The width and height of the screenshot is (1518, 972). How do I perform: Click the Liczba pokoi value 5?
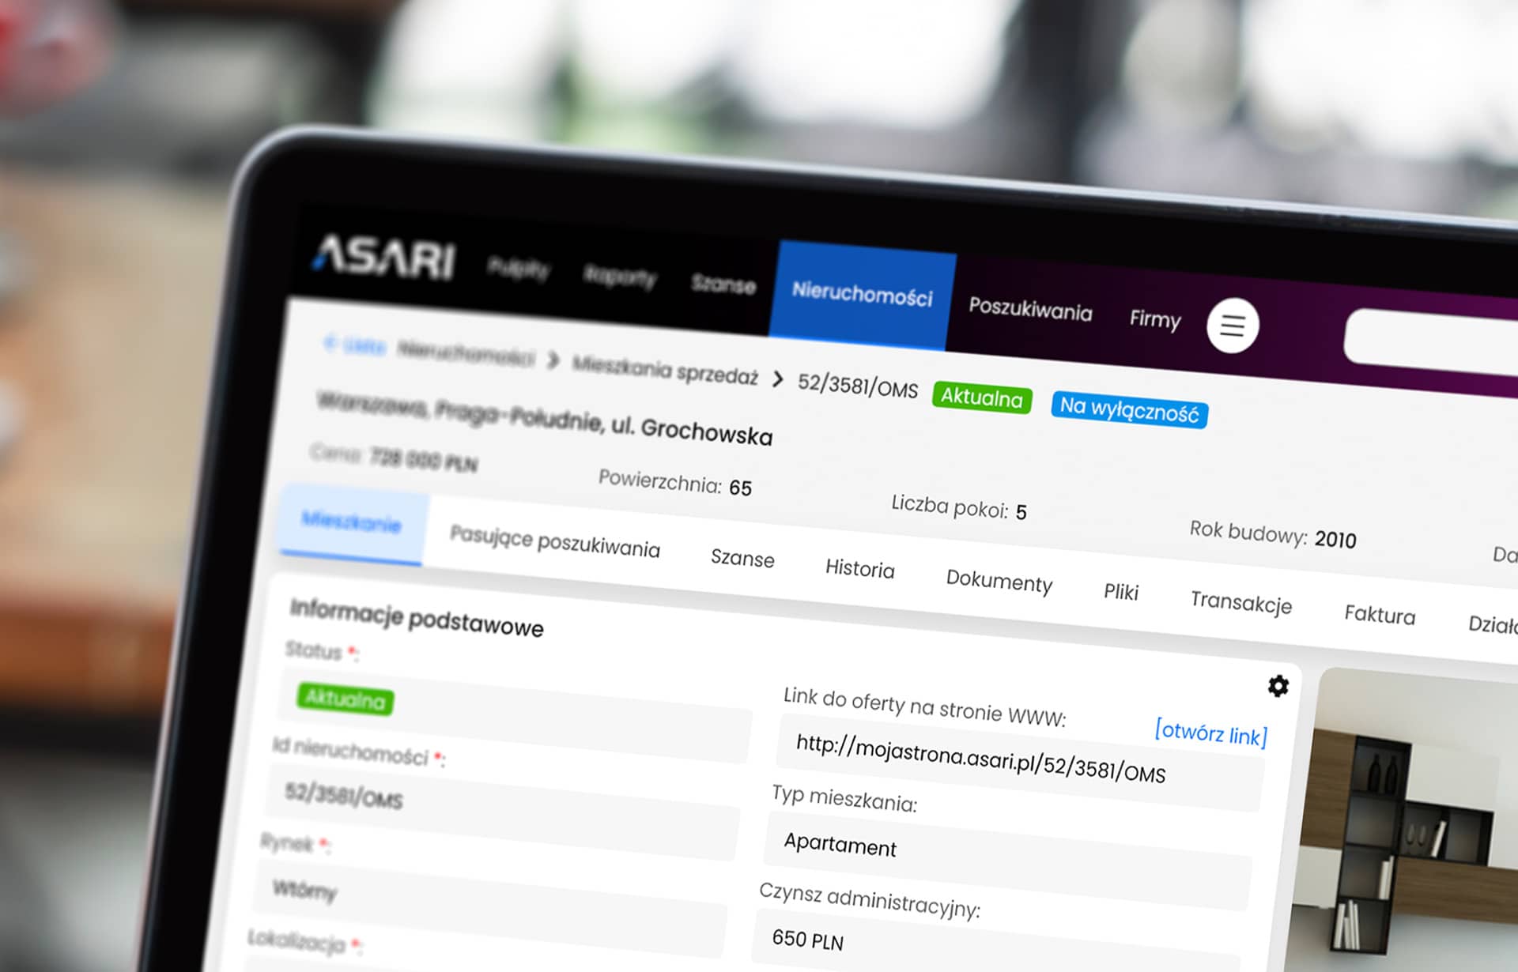[1021, 512]
